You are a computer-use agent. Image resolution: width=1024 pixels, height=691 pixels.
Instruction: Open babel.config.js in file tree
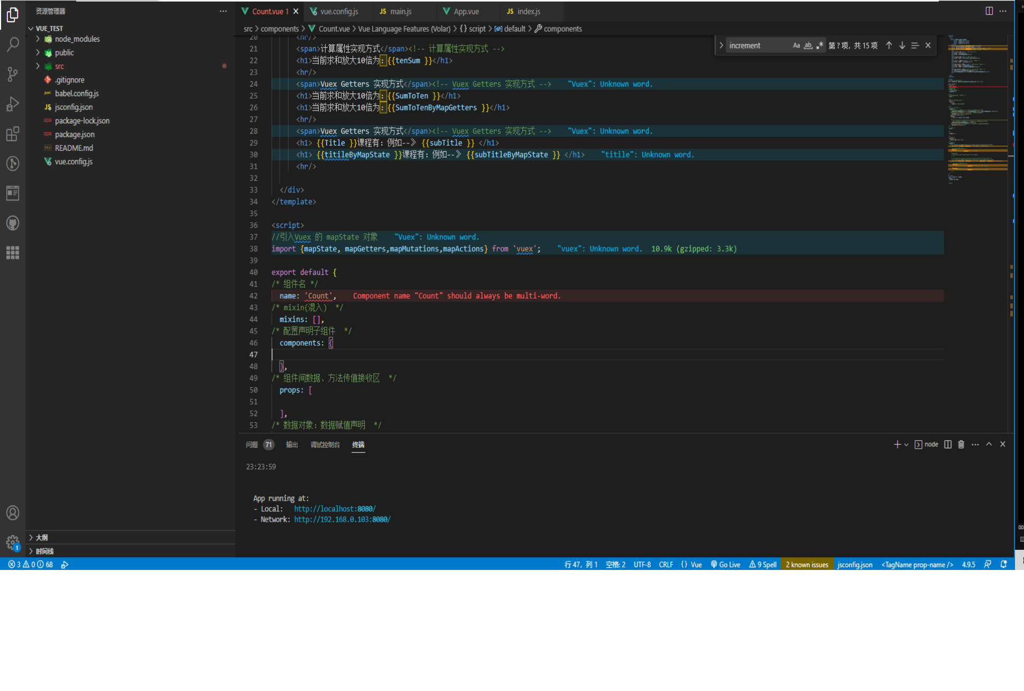click(x=77, y=94)
